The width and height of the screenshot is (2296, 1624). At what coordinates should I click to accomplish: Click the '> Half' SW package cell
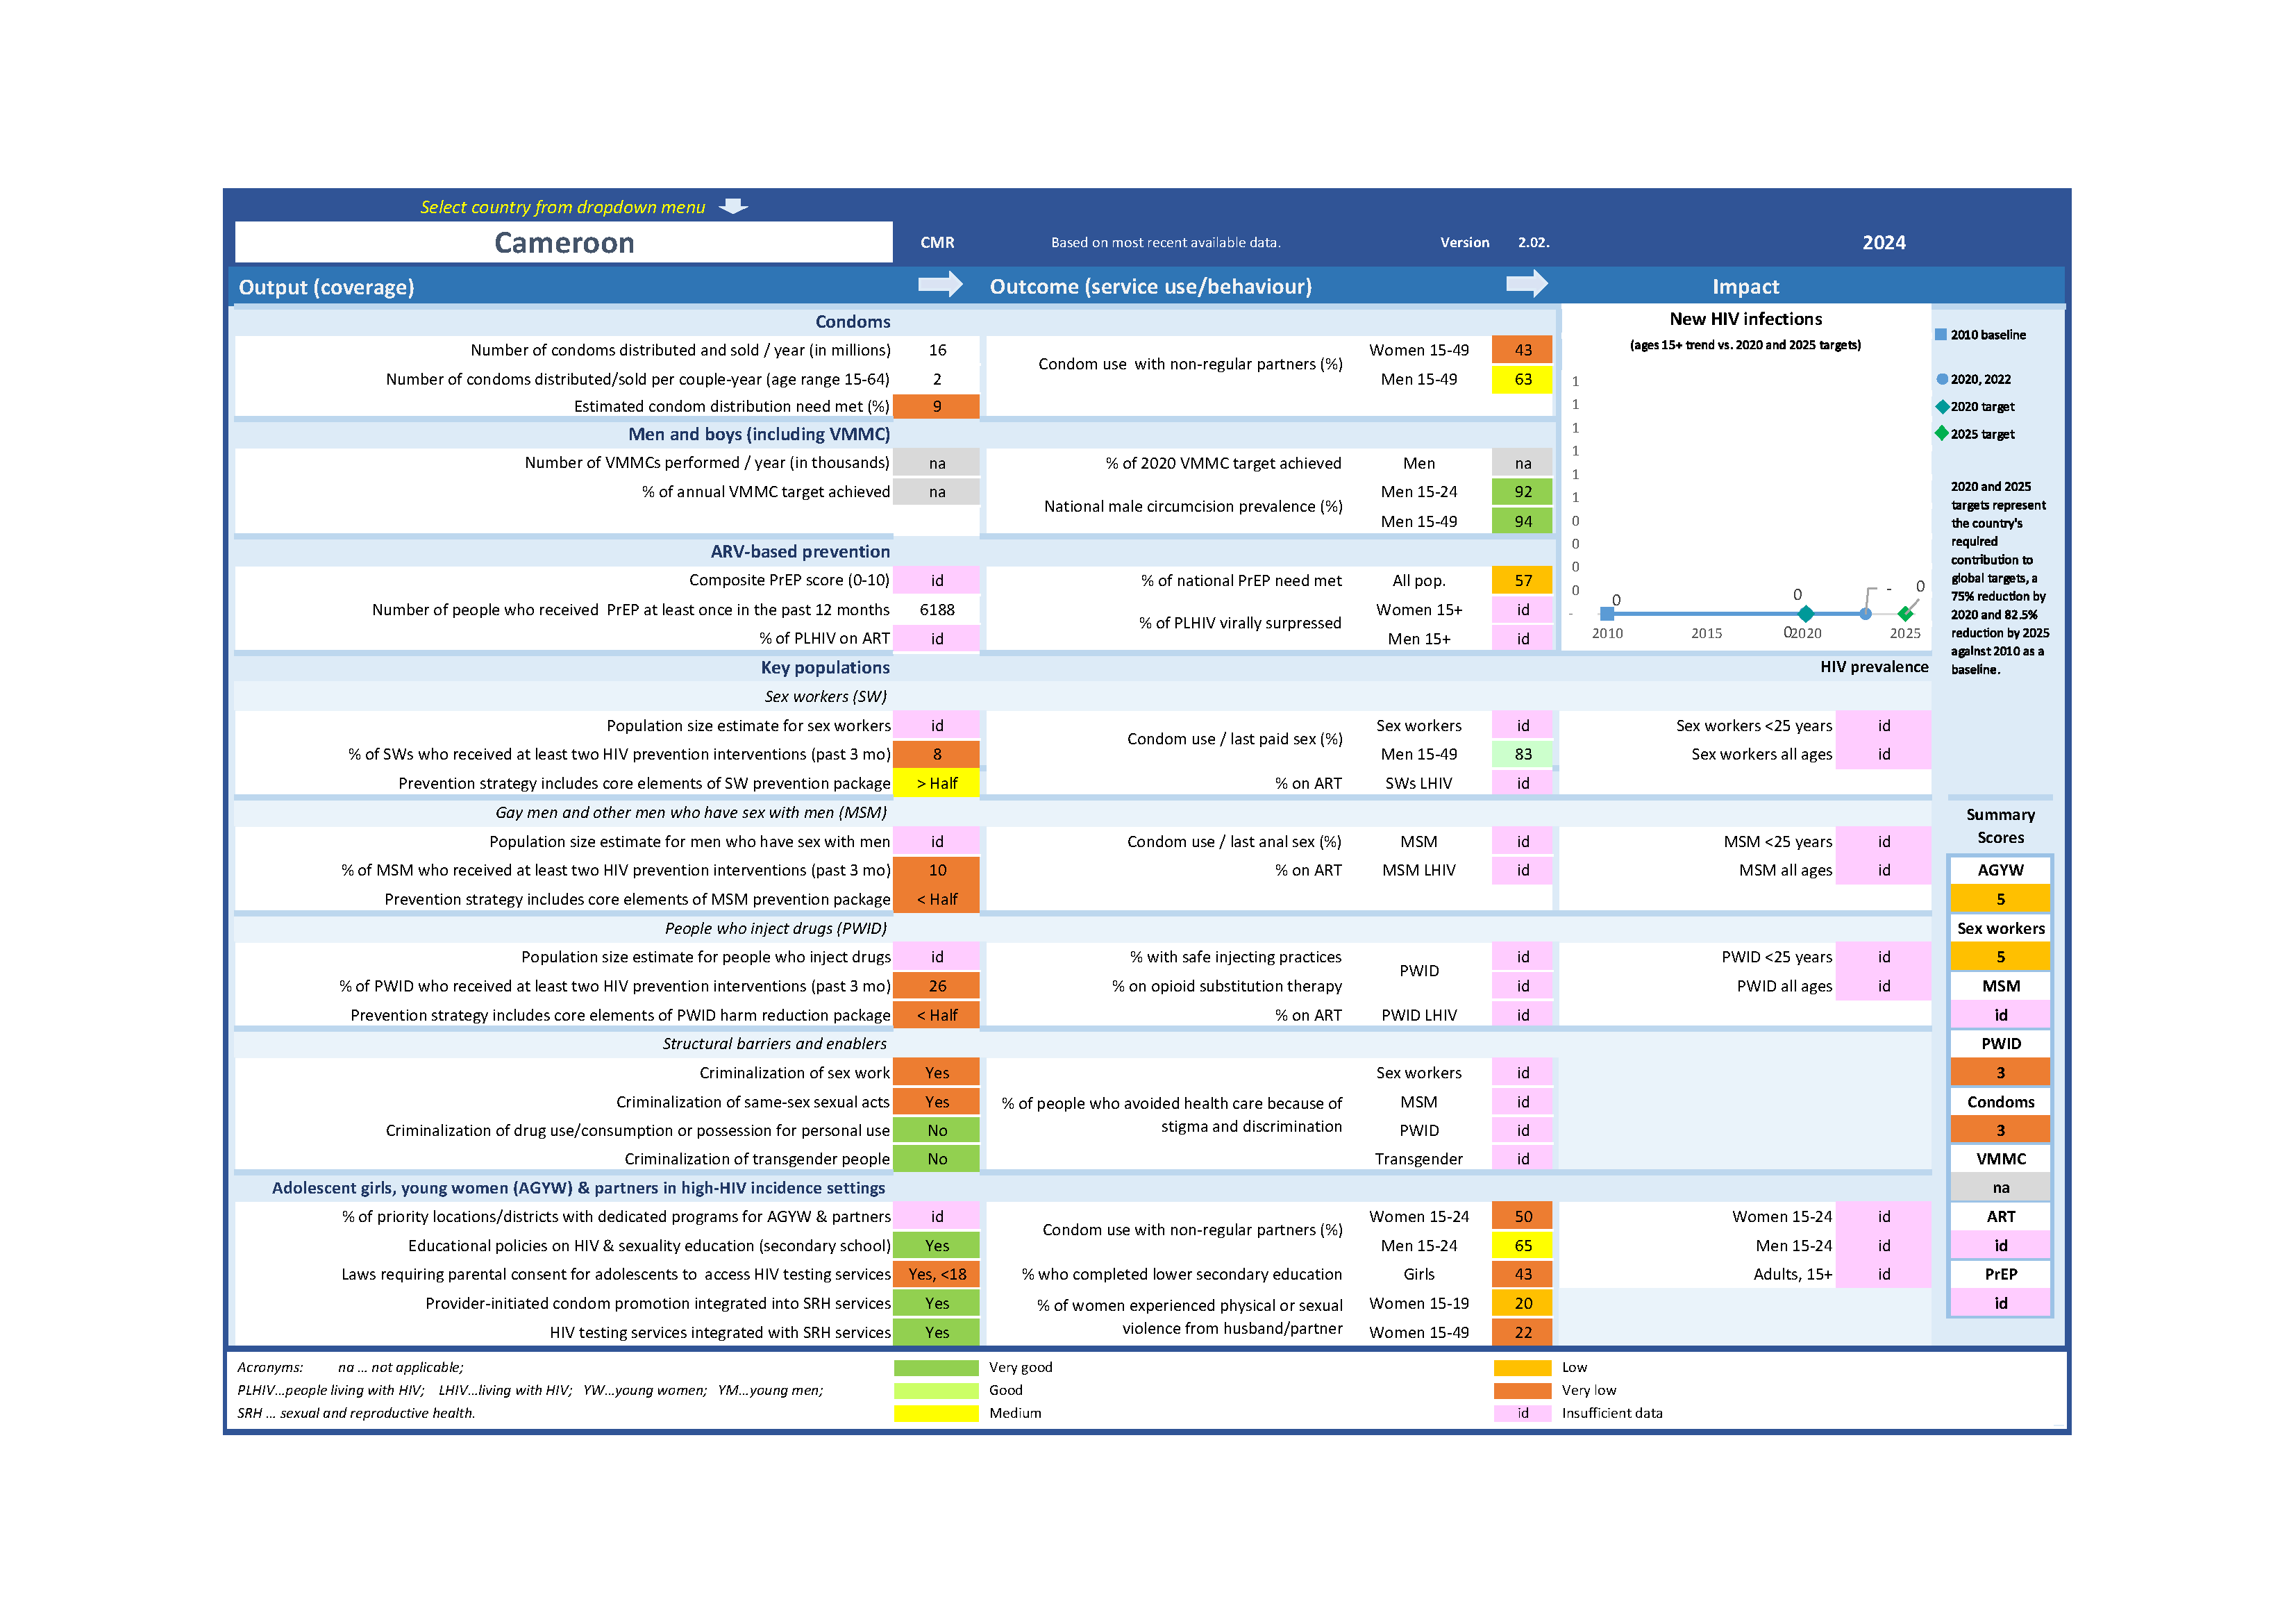(x=936, y=783)
